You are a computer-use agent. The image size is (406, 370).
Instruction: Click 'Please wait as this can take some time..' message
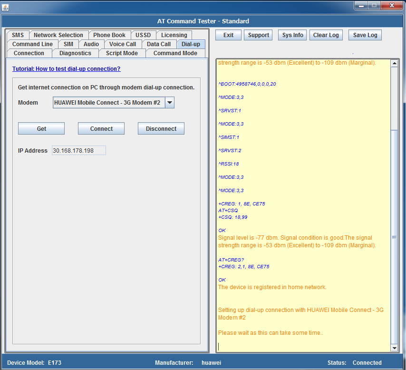271,333
